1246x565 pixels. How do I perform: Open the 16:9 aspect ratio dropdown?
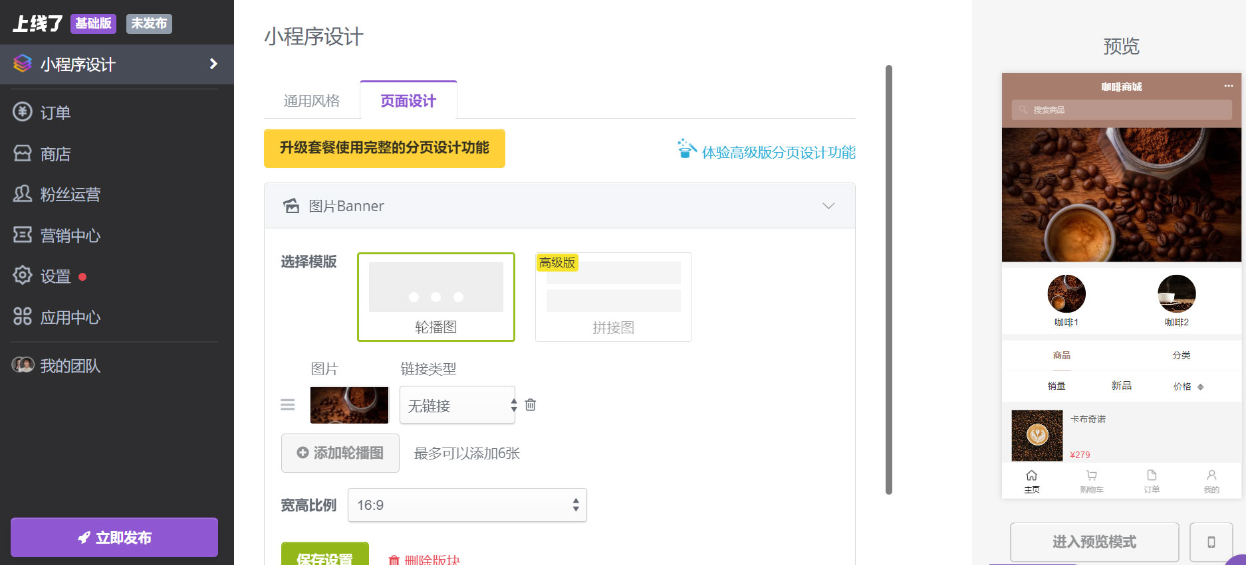(x=467, y=505)
